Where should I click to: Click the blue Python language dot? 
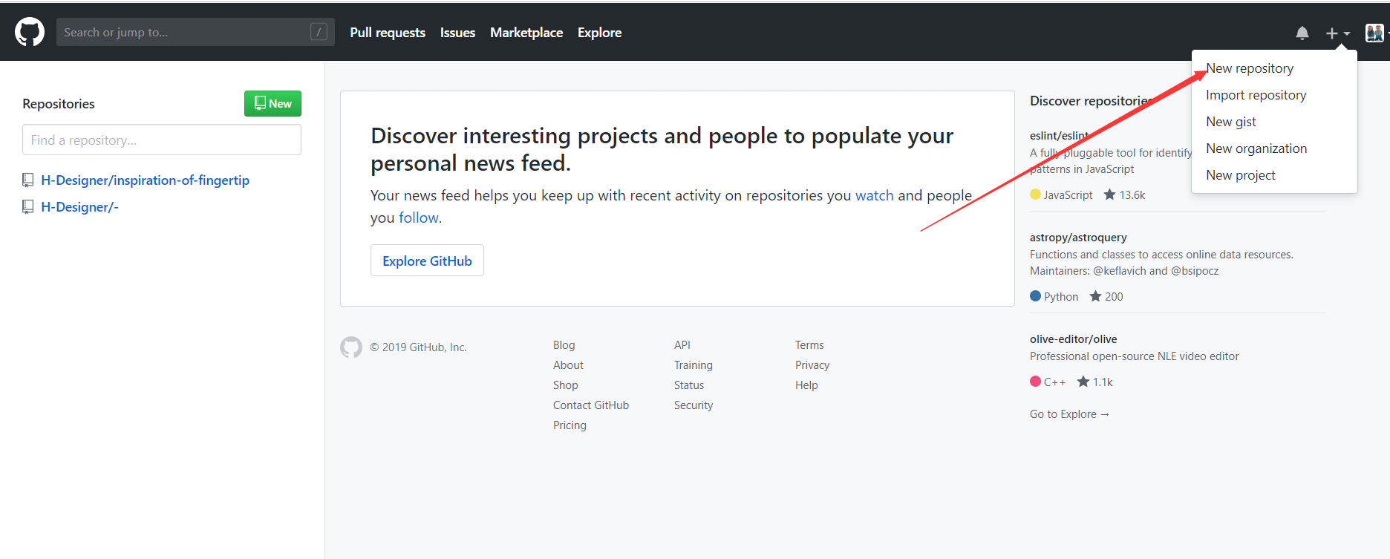1035,296
